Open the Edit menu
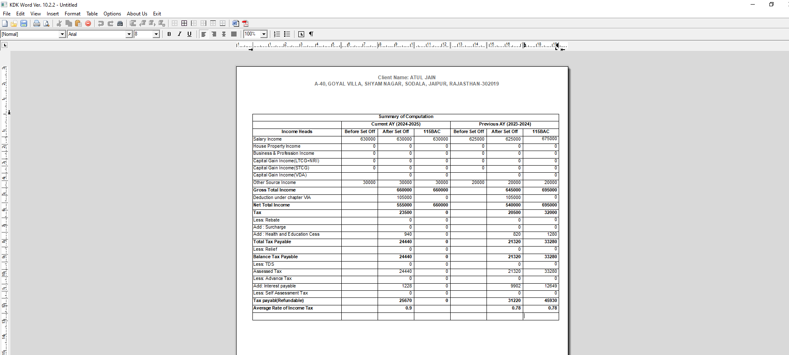The image size is (789, 355). (20, 14)
